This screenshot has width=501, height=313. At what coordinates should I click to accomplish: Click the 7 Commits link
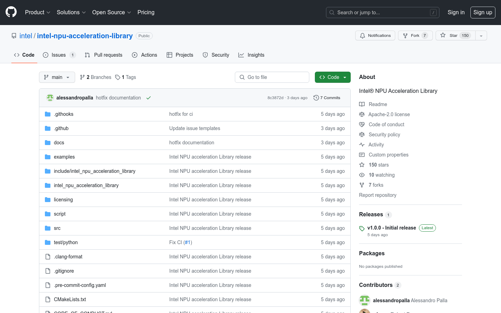(x=327, y=98)
